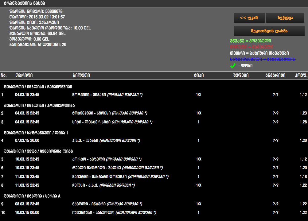The height and width of the screenshot is (221, 308).
Task: Click coefficient 1.18 in row 7
Action: (303, 176)
